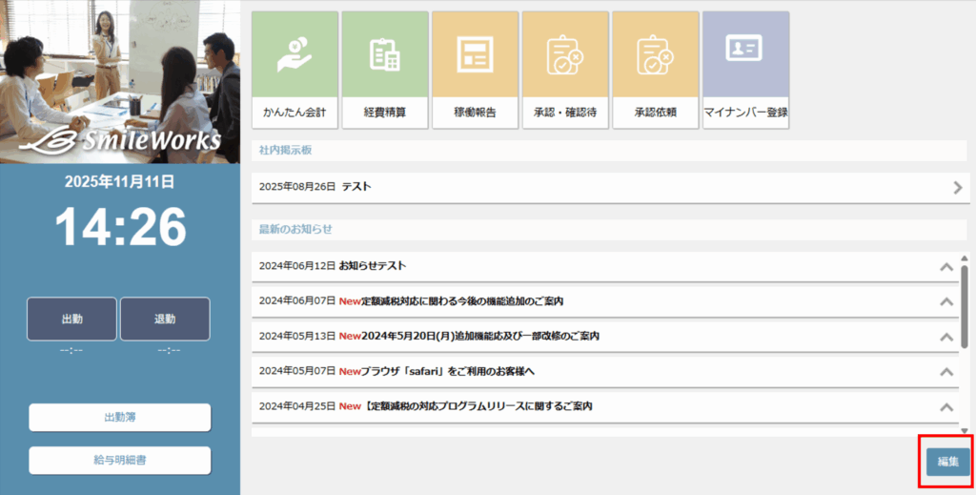The width and height of the screenshot is (976, 495).
Task: Open the 出勤簿 attendance book
Action: tap(120, 418)
